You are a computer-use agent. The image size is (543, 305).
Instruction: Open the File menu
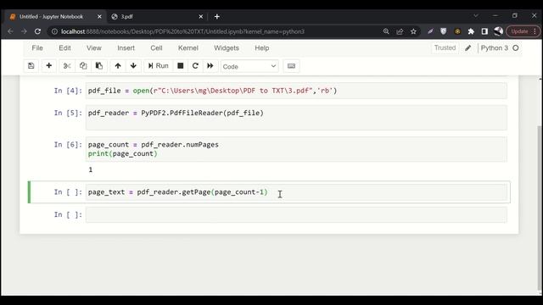(37, 48)
